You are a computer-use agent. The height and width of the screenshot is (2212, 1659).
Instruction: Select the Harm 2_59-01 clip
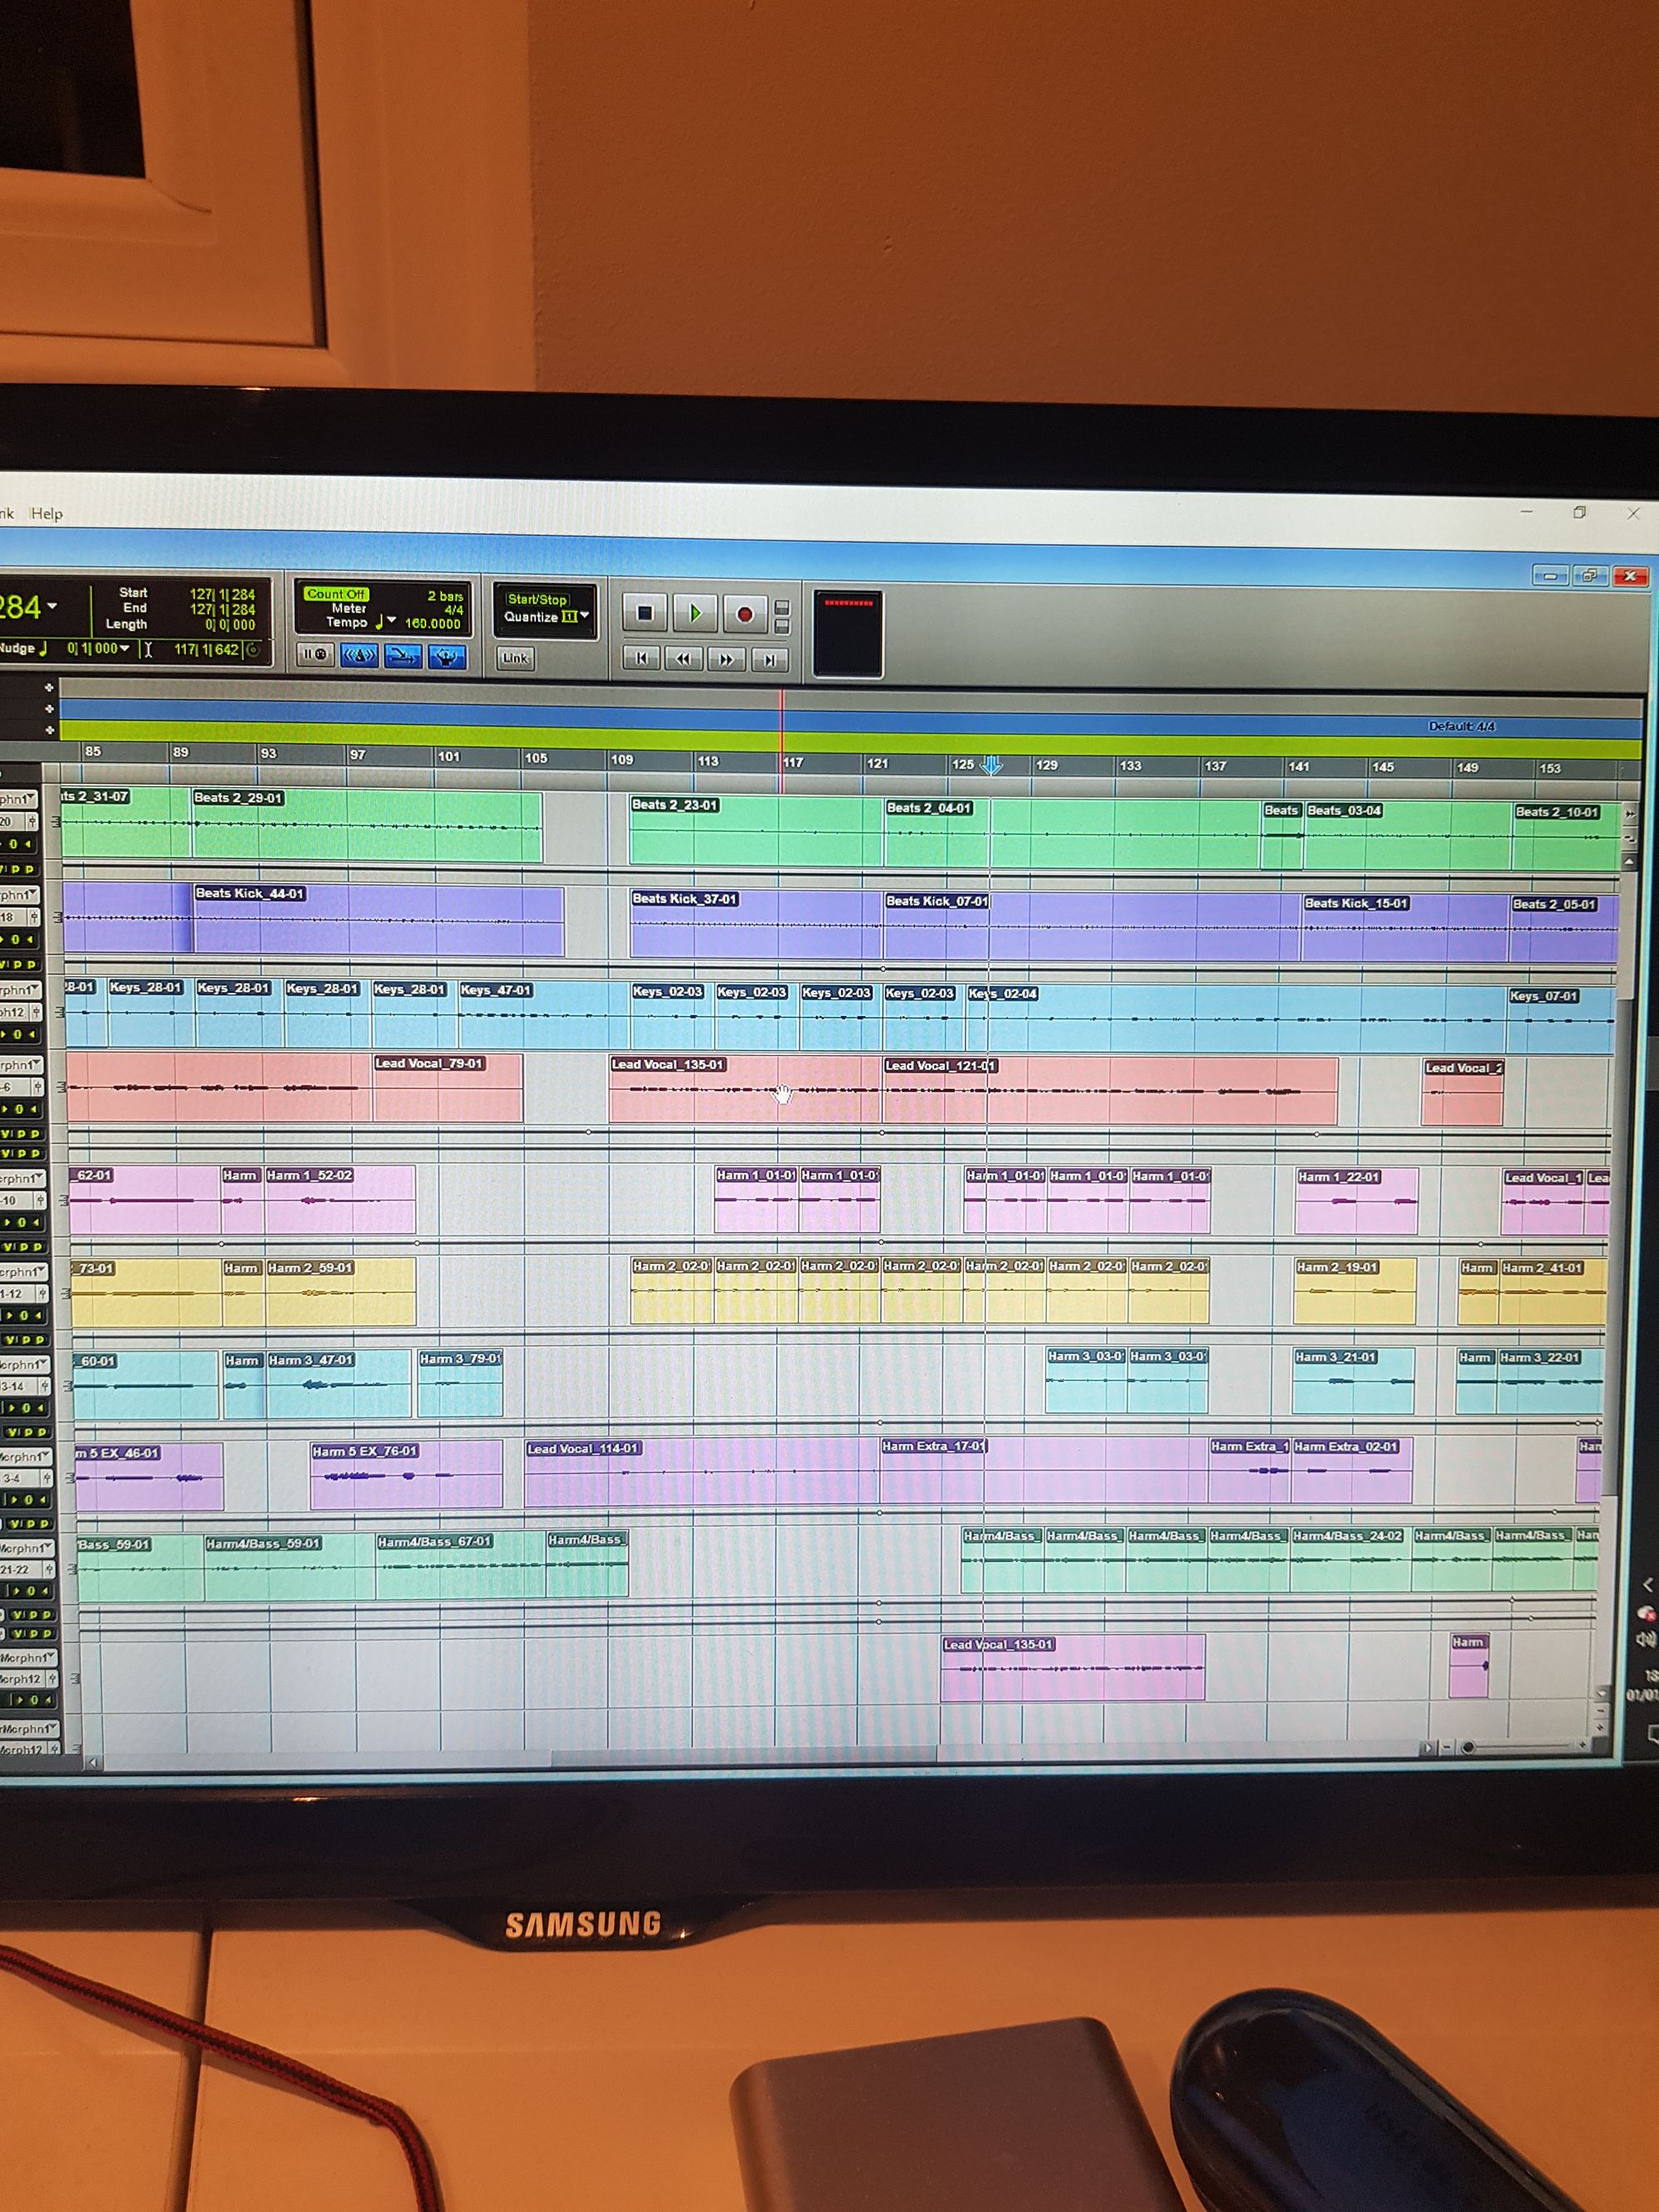(340, 1292)
